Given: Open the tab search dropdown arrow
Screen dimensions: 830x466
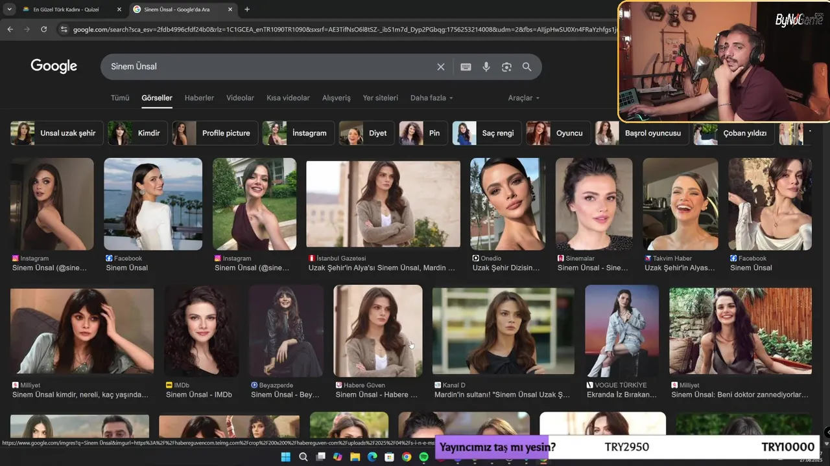Looking at the screenshot, I should (x=9, y=9).
